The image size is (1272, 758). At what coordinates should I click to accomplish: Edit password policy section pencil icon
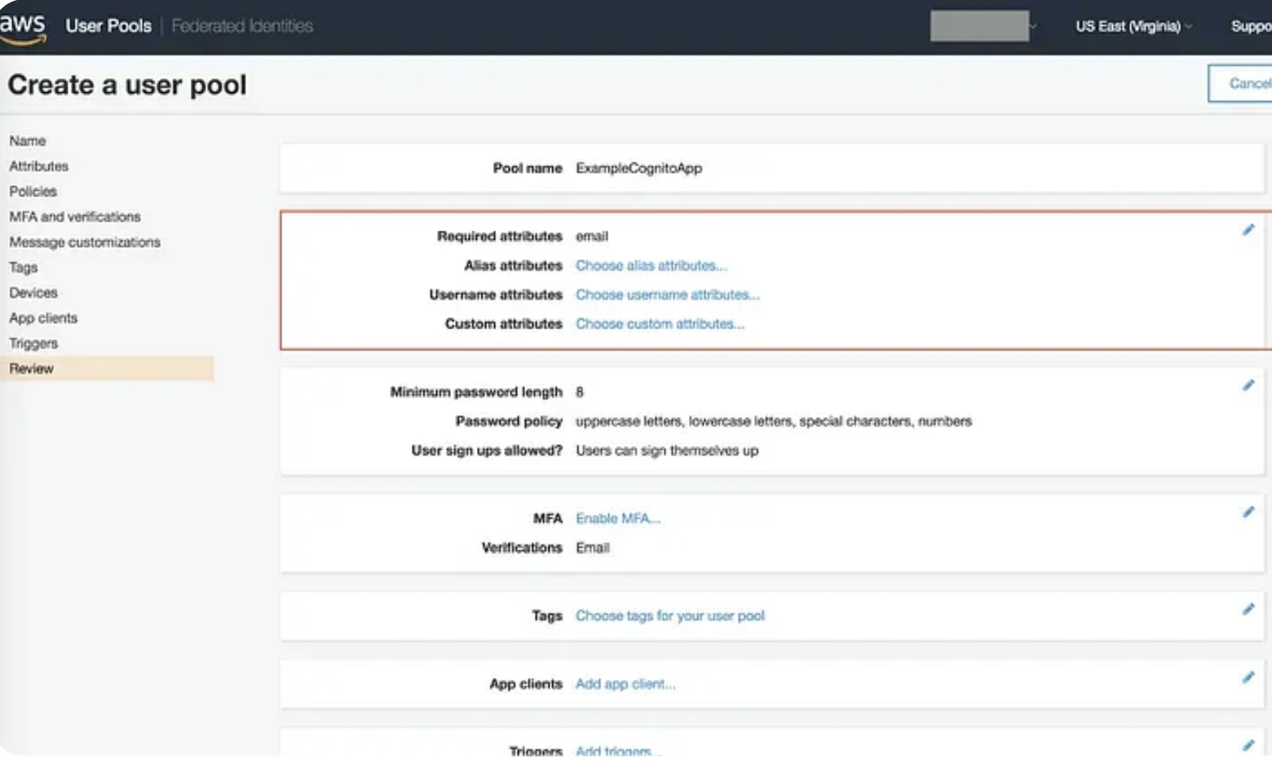pyautogui.click(x=1248, y=386)
